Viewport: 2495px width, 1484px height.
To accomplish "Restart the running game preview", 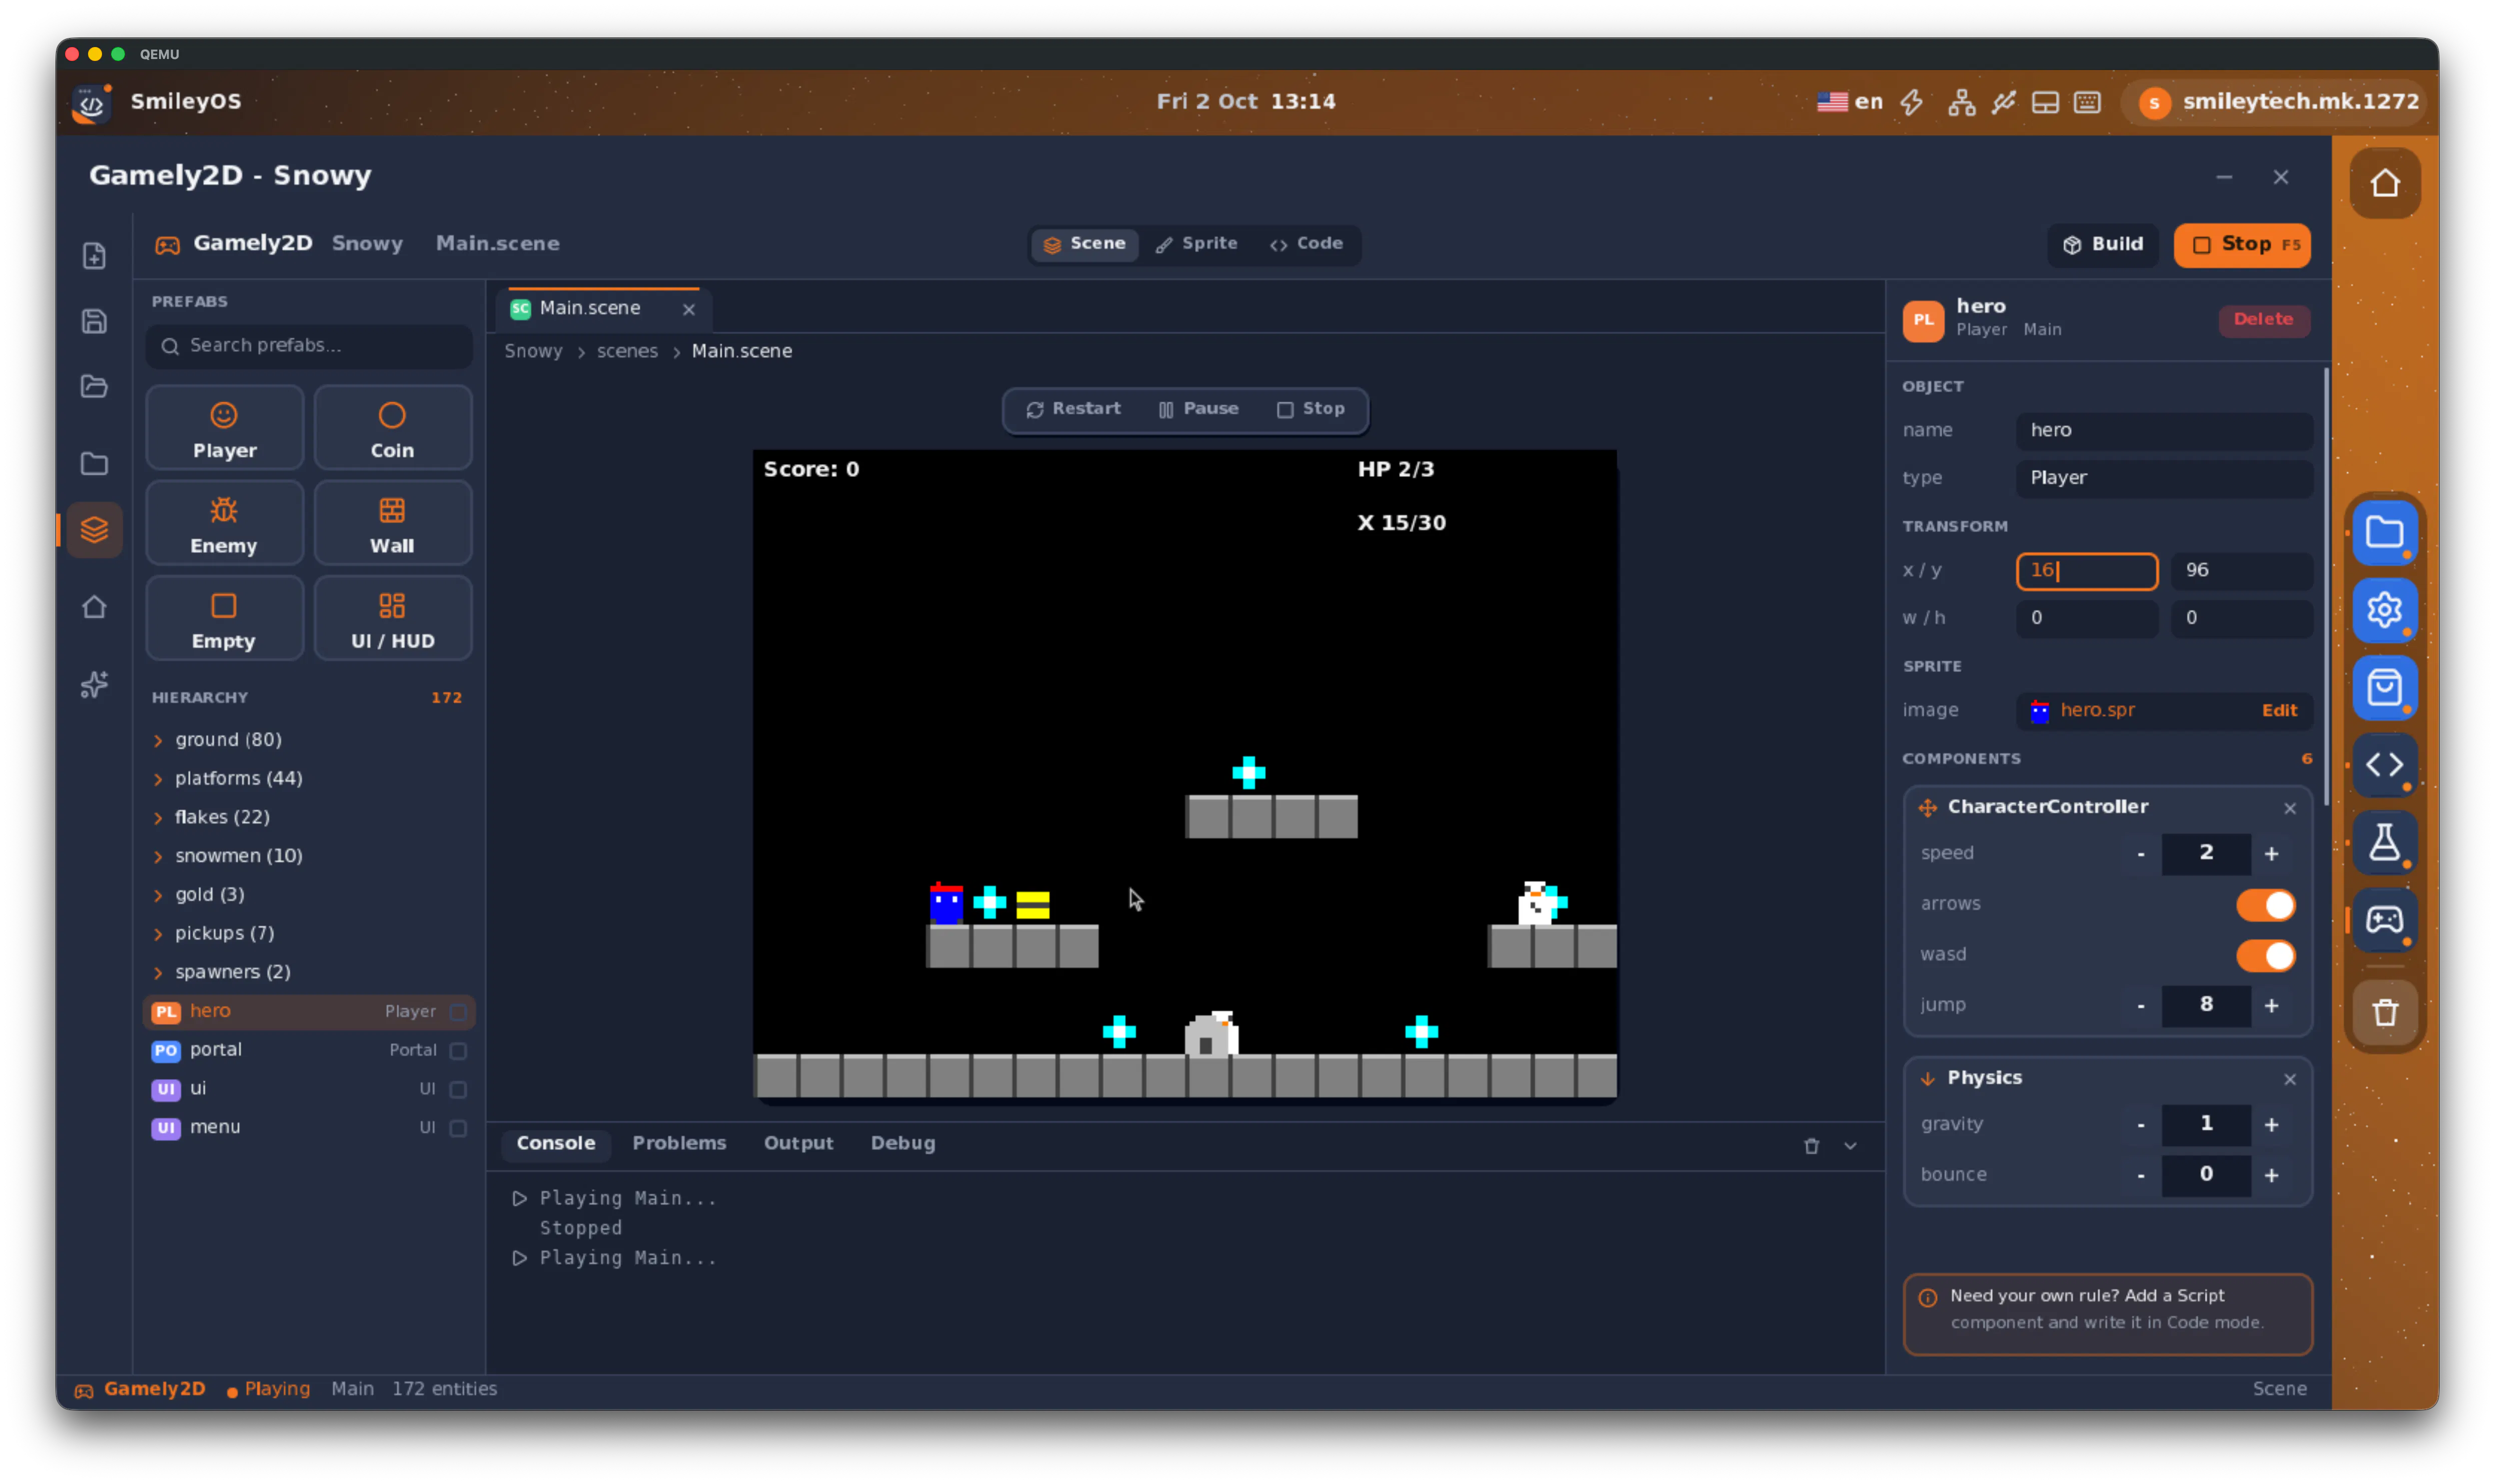I will pyautogui.click(x=1073, y=409).
